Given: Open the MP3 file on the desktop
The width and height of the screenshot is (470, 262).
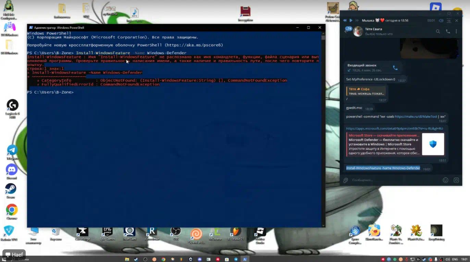Looking at the screenshot, I should click(x=135, y=15).
